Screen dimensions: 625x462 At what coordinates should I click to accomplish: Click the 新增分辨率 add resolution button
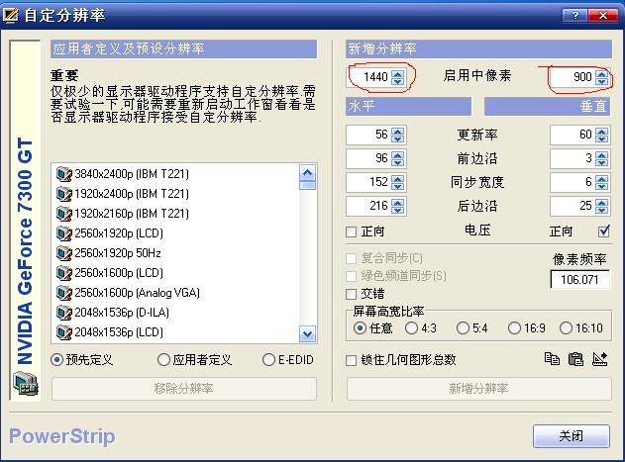coord(479,389)
